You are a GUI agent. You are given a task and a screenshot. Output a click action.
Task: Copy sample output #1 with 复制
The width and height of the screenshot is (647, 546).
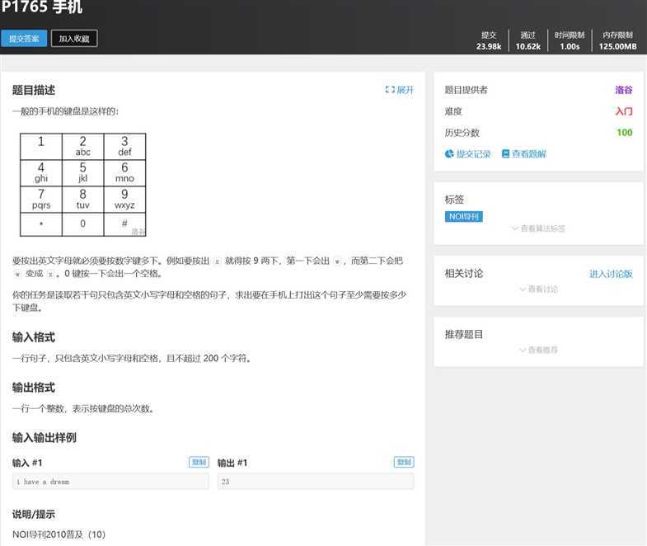404,462
